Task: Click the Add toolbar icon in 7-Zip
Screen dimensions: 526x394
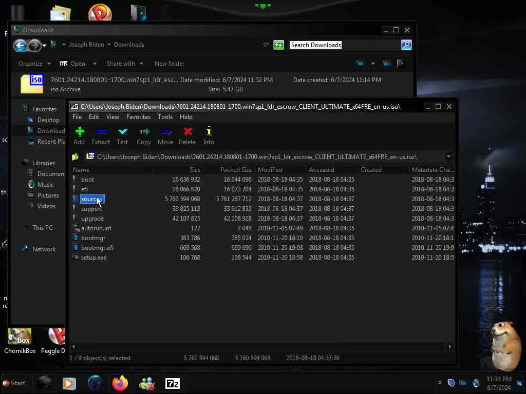Action: point(80,135)
